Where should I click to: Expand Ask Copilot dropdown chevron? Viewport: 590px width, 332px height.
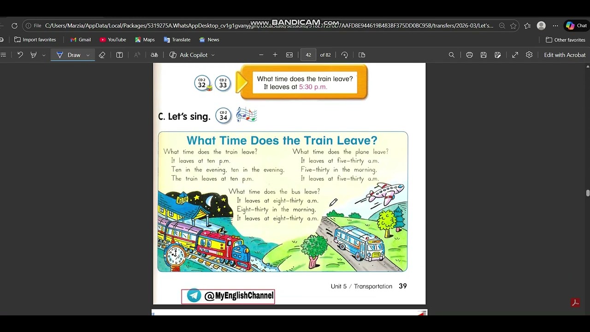coord(212,55)
